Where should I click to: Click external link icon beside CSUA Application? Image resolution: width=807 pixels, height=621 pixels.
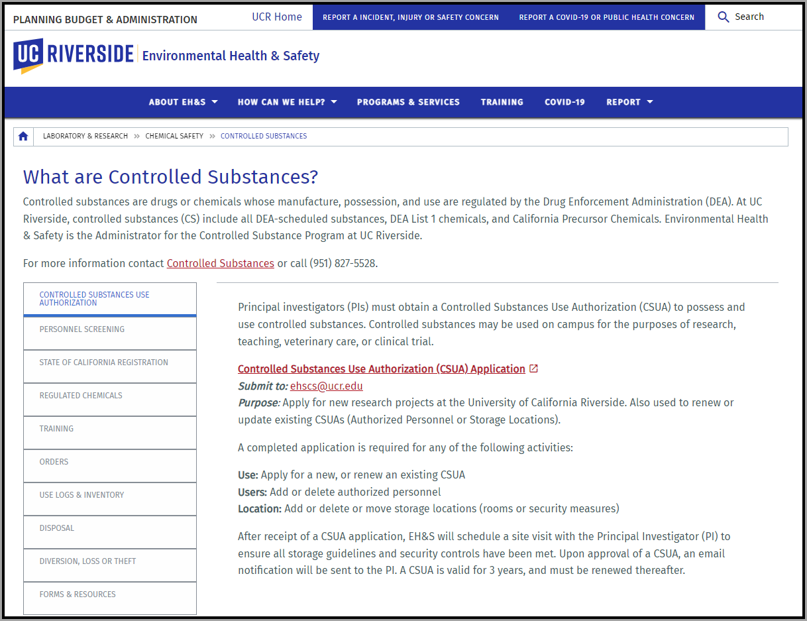coord(534,368)
